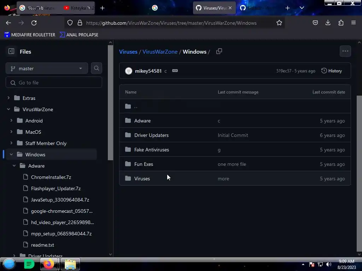View commit History

[x=332, y=71]
